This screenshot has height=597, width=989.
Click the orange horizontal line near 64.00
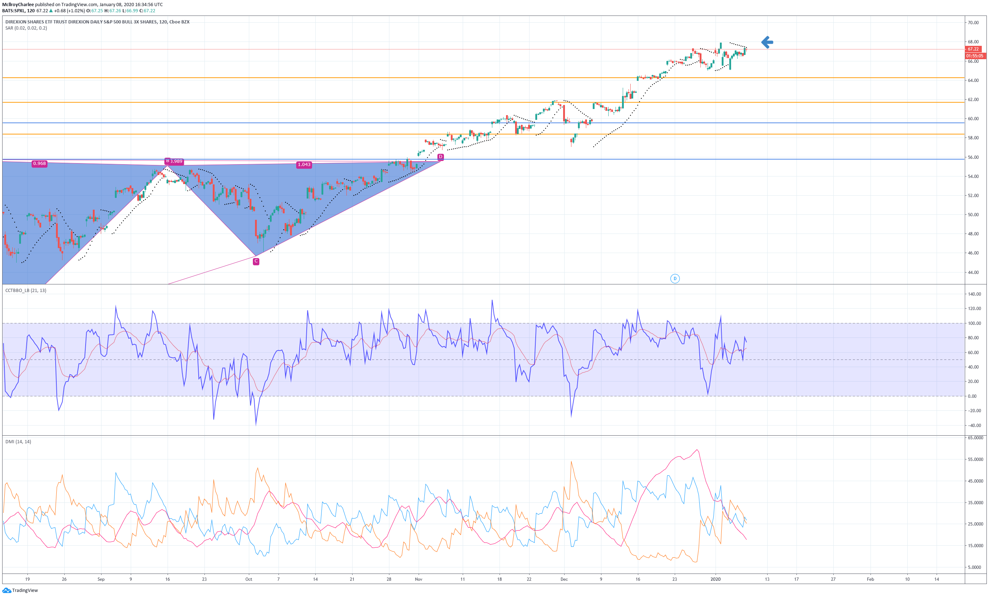(x=483, y=78)
